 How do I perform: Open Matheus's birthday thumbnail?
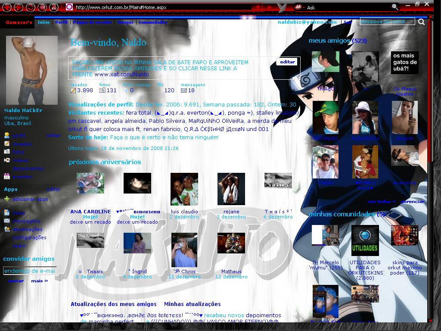(231, 243)
